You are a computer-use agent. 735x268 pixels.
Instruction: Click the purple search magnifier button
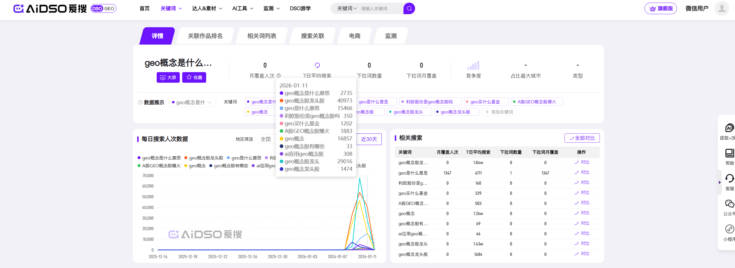point(409,9)
